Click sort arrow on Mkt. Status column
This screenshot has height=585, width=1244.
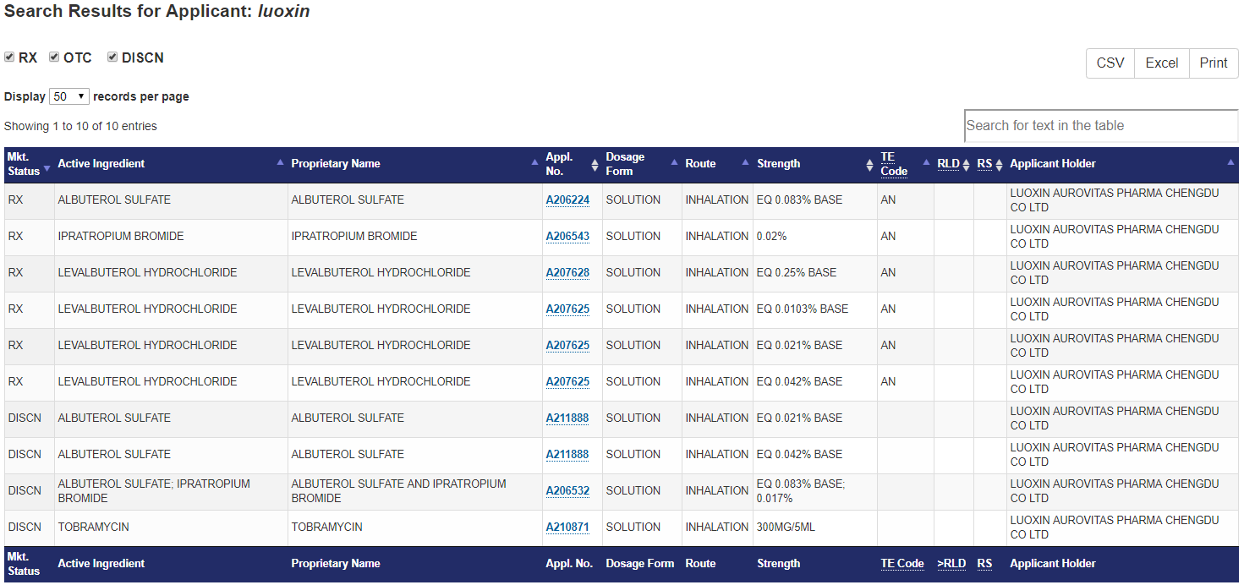47,169
